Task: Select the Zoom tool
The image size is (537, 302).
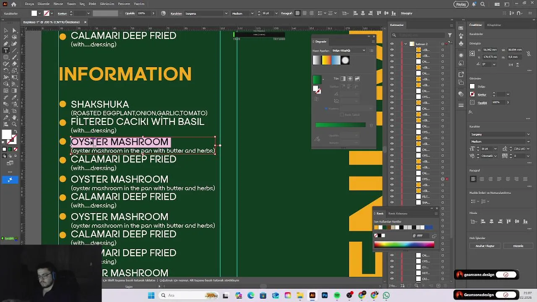Action: 14,124
